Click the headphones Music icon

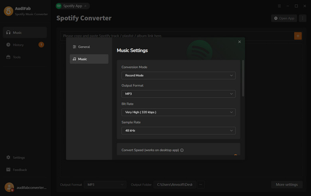pyautogui.click(x=8, y=32)
